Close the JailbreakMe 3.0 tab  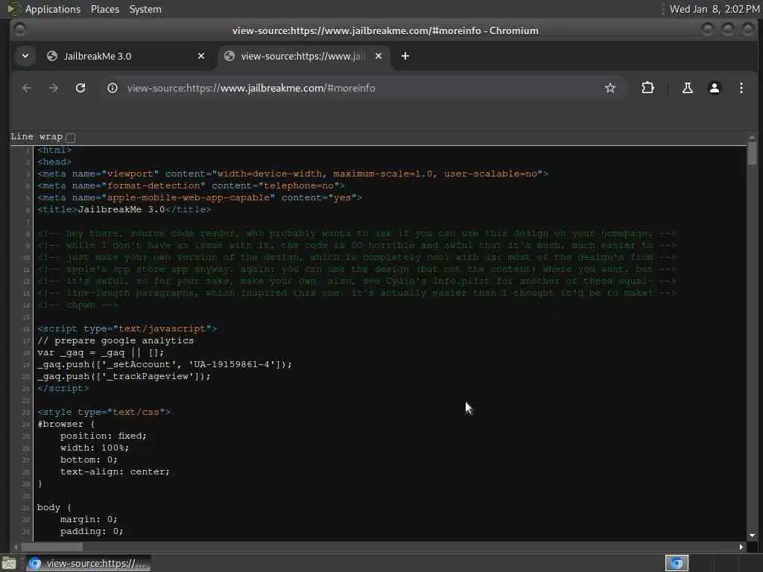201,56
